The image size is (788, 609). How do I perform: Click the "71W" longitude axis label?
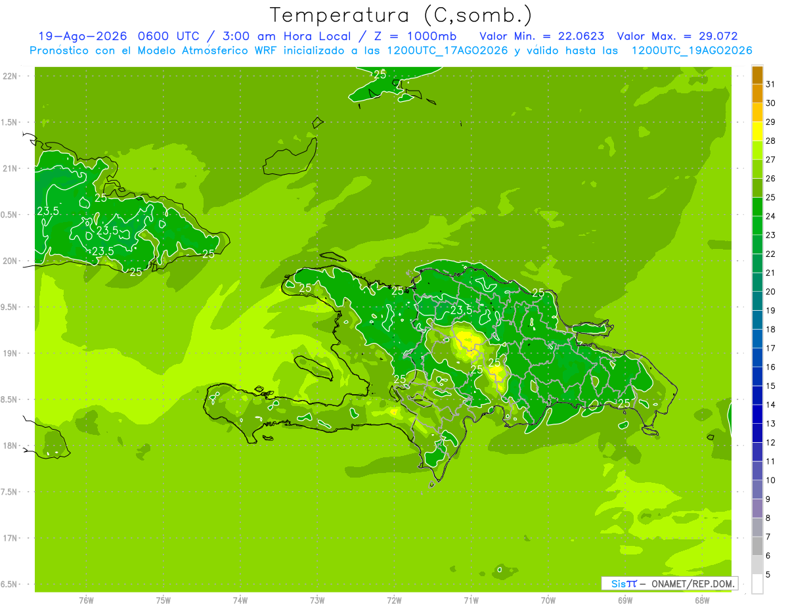pos(471,600)
